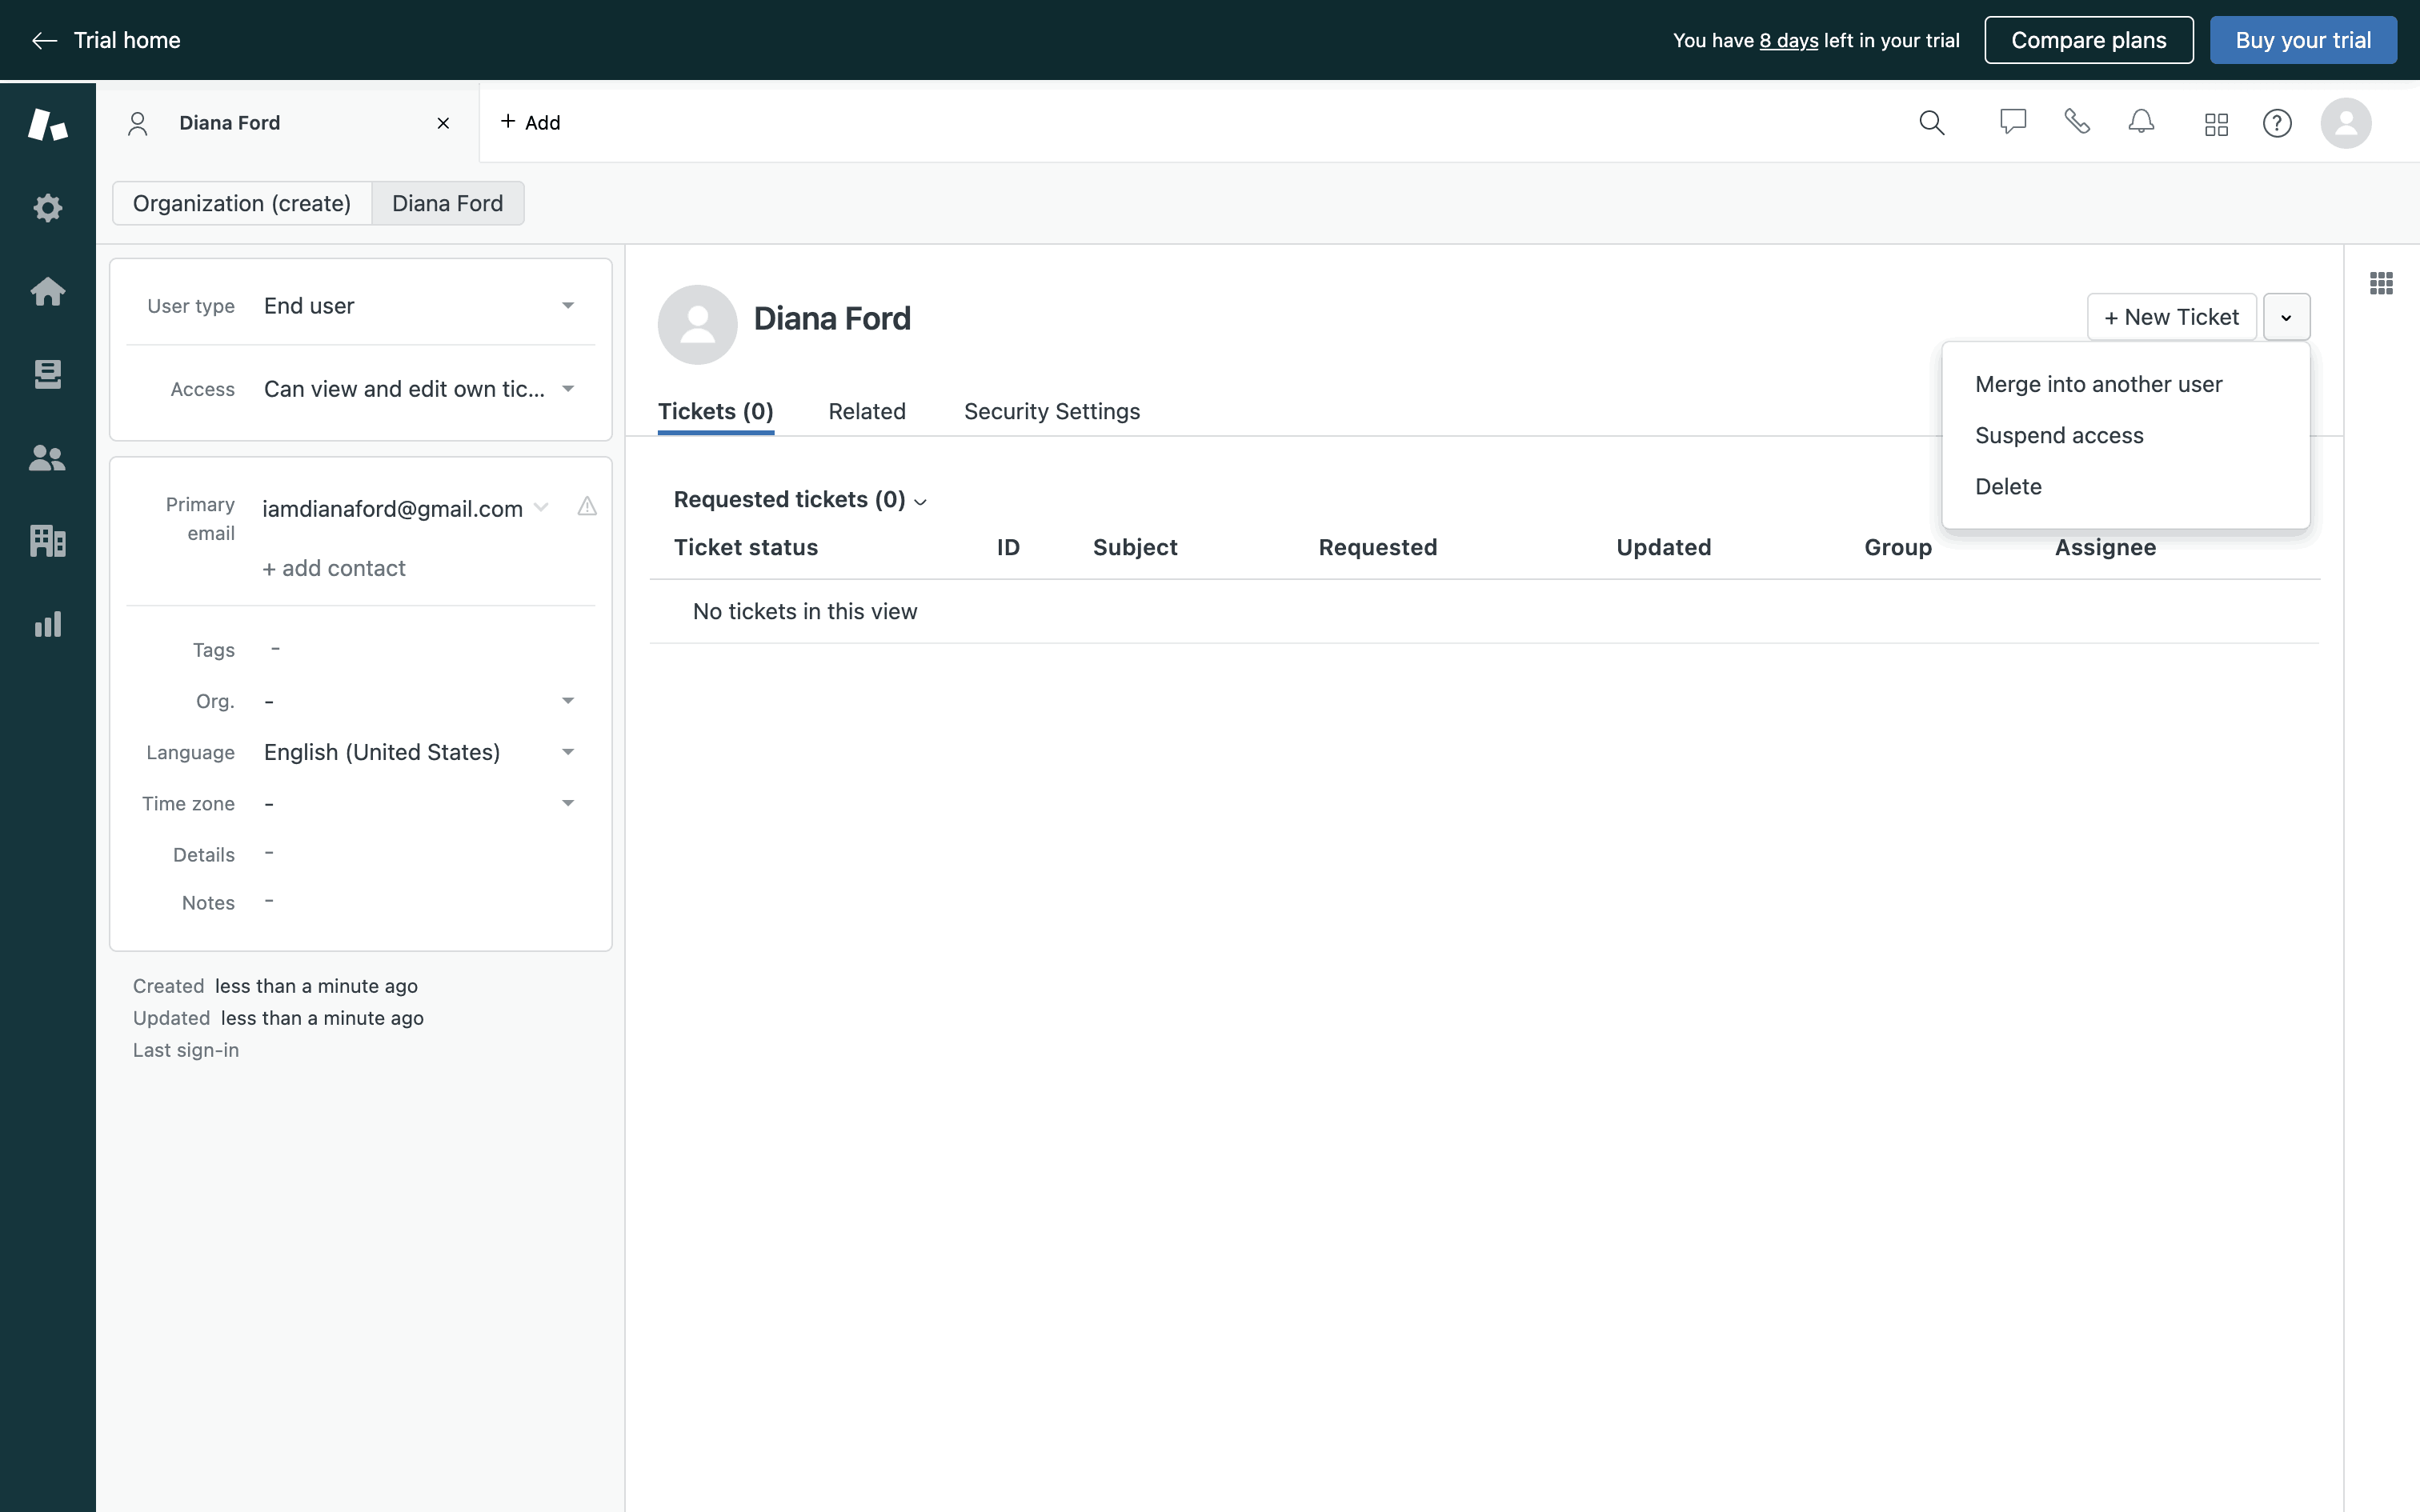Open Admin gear in the sidebar

click(x=47, y=208)
